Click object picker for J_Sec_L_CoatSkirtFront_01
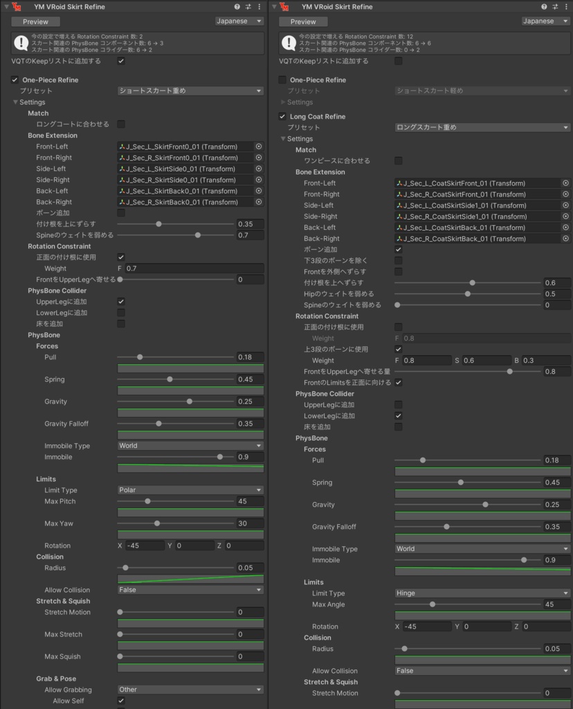 click(565, 183)
